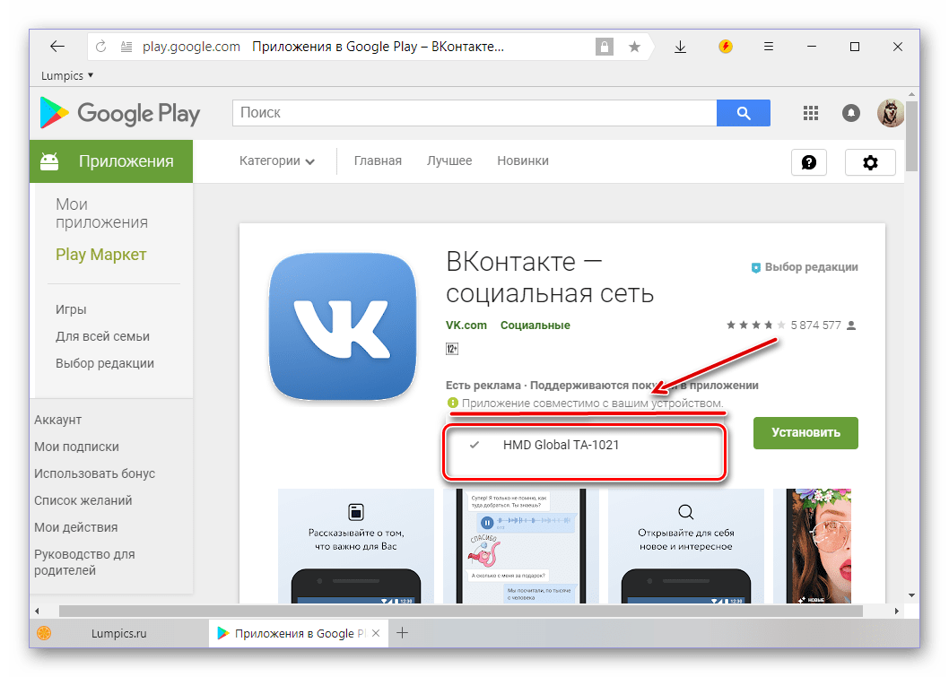Bookmark the page with the star icon

point(634,47)
